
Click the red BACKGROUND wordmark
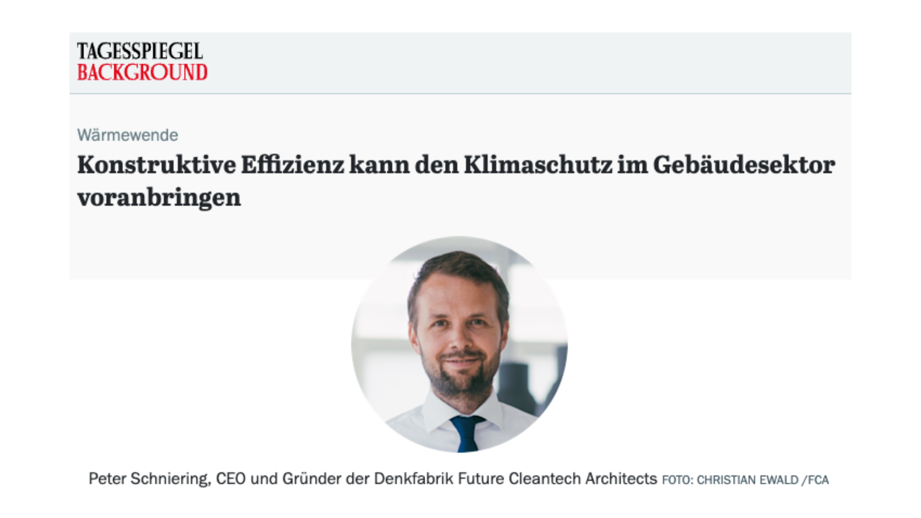click(x=142, y=72)
